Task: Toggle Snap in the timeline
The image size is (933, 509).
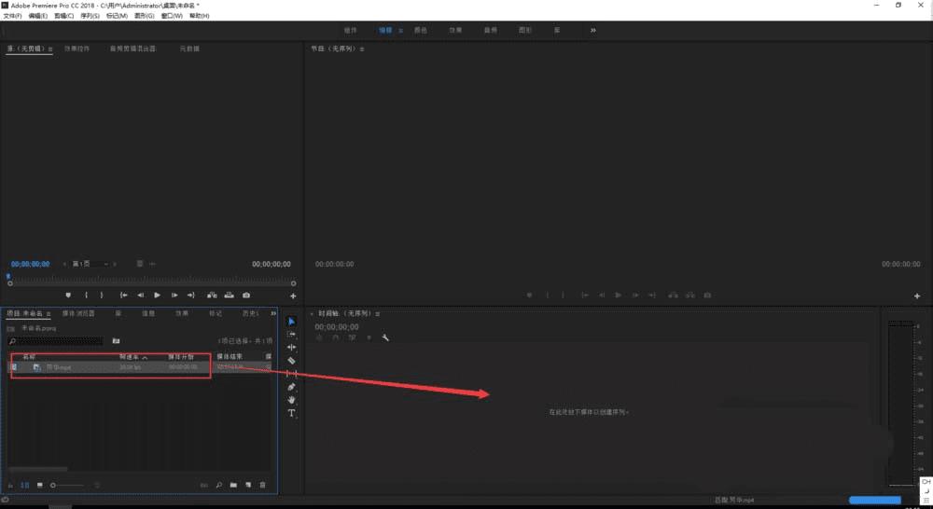Action: tap(336, 337)
